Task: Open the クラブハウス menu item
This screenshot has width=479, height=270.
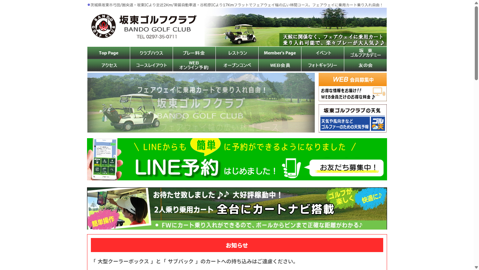Action: point(151,53)
